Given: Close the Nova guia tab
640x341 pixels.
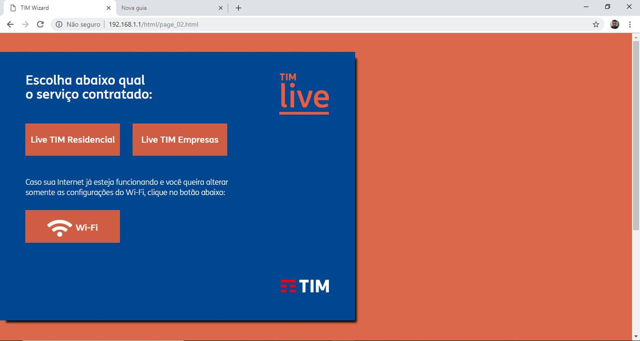Looking at the screenshot, I should click(221, 8).
